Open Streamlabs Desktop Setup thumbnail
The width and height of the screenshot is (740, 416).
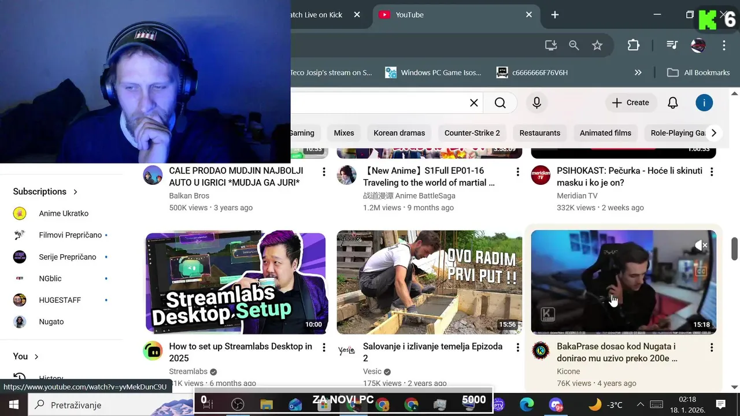tap(236, 283)
